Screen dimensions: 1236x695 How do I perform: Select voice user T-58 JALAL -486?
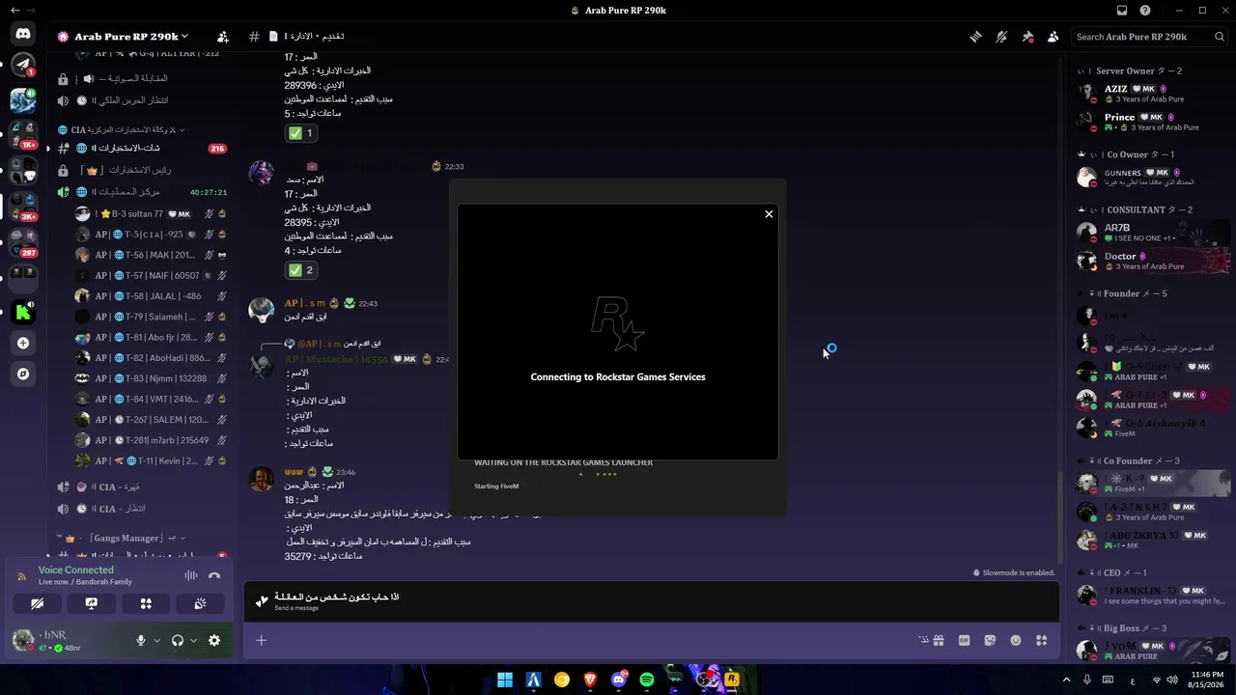151,296
